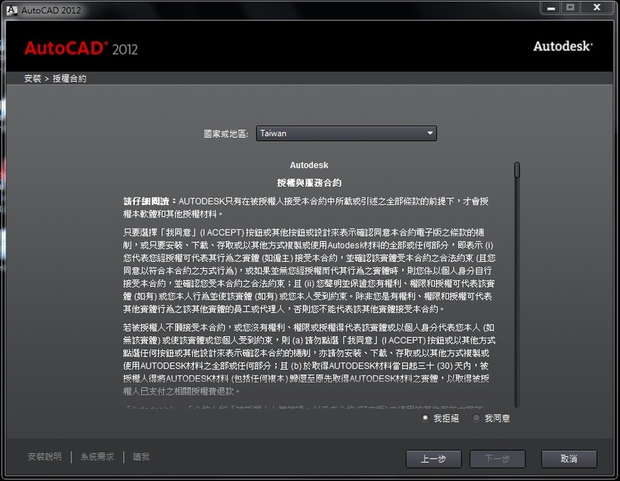Close the AutoCAD 2012 installer window
Screen dimensions: 620x481
click(598, 8)
